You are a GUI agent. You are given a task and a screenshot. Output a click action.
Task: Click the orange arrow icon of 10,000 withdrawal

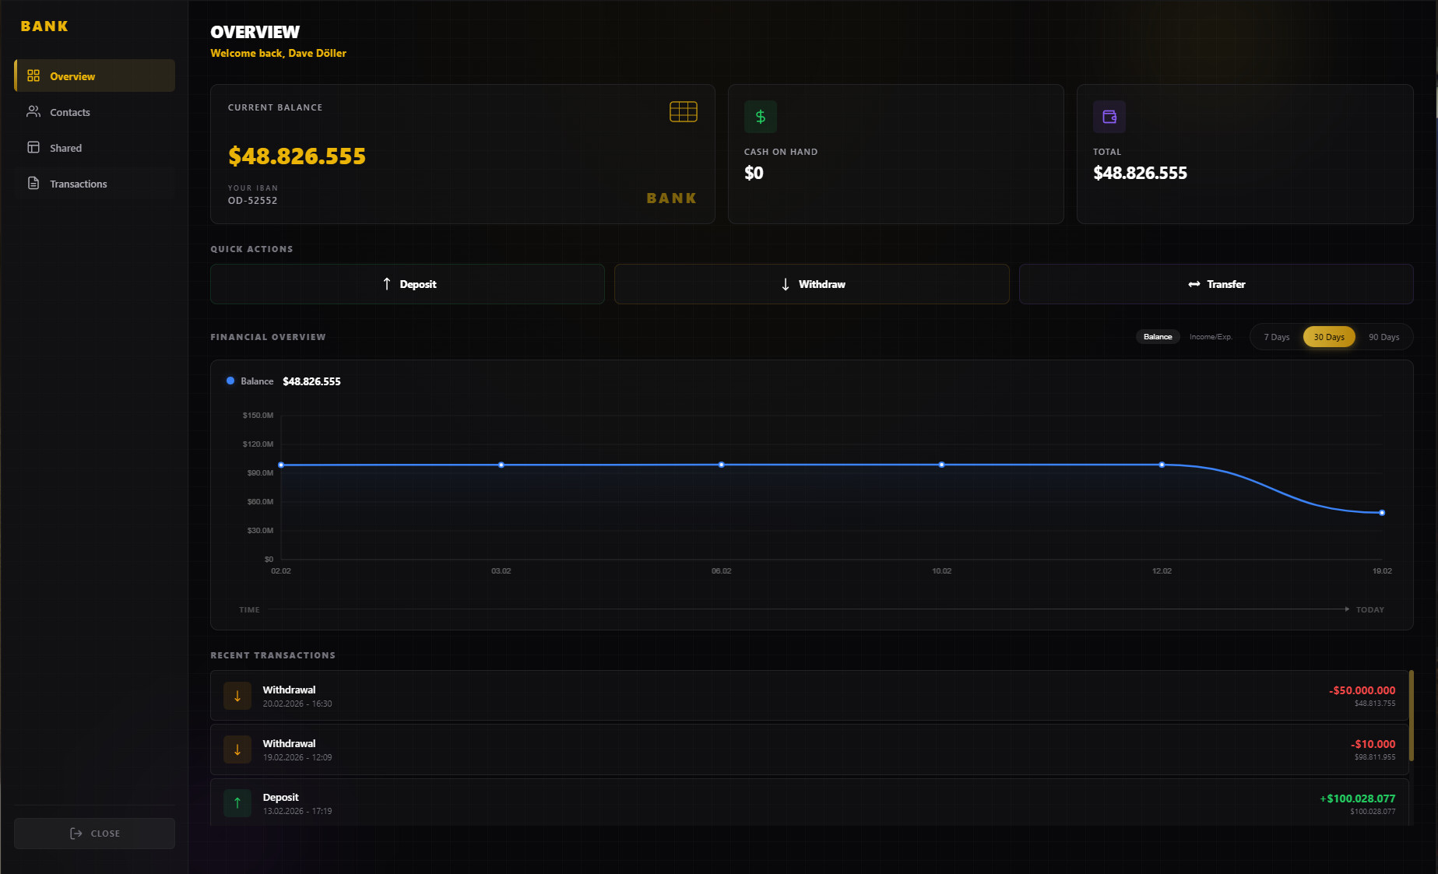[x=237, y=749]
